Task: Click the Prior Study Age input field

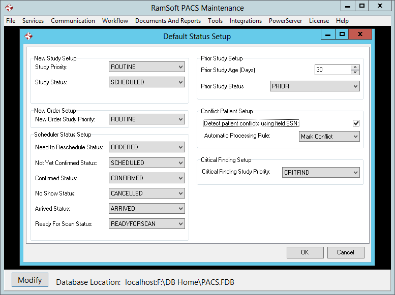Action: point(332,70)
